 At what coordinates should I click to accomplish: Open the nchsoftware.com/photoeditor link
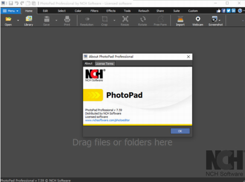(x=107, y=120)
